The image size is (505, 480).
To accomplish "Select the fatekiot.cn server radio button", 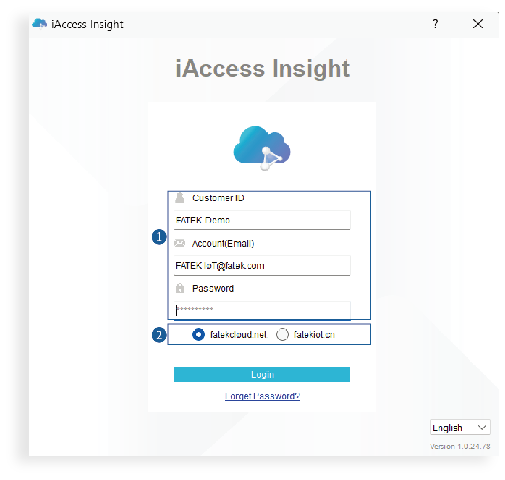I will 283,335.
